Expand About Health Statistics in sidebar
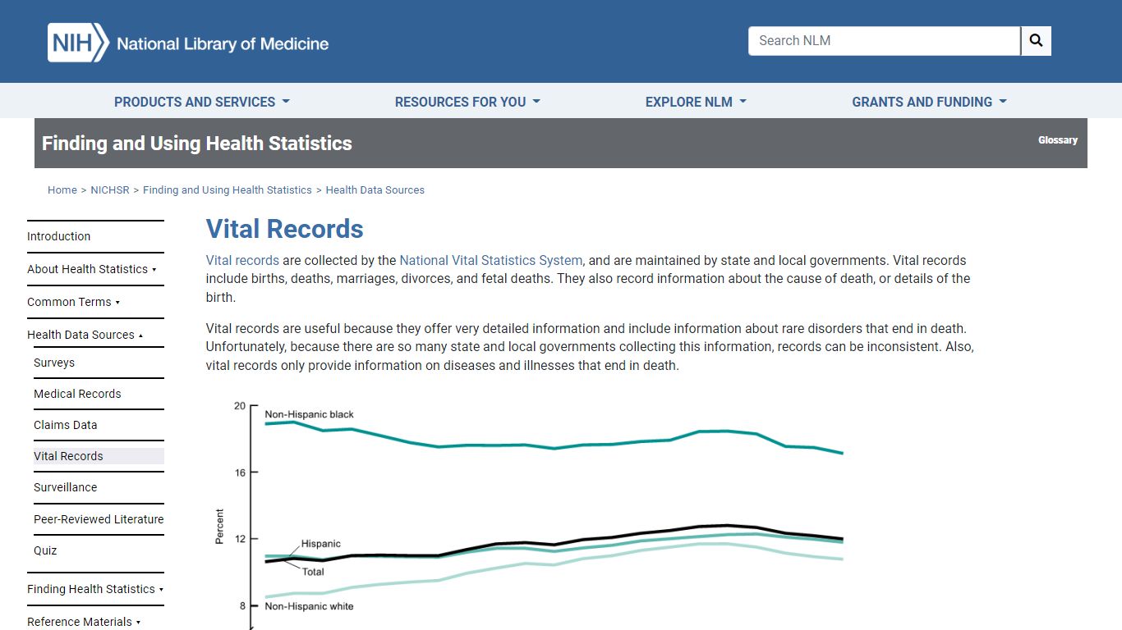Screen dimensions: 1122x630 click(91, 269)
